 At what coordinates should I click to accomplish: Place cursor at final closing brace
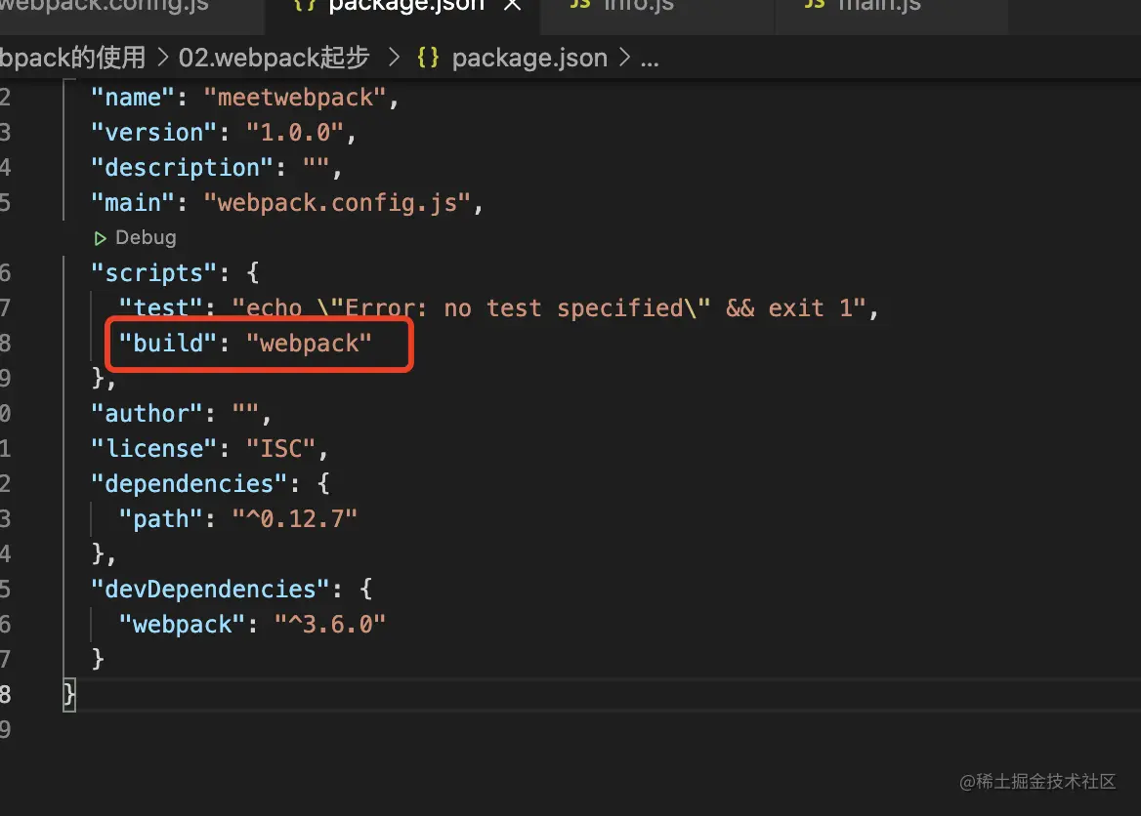69,695
